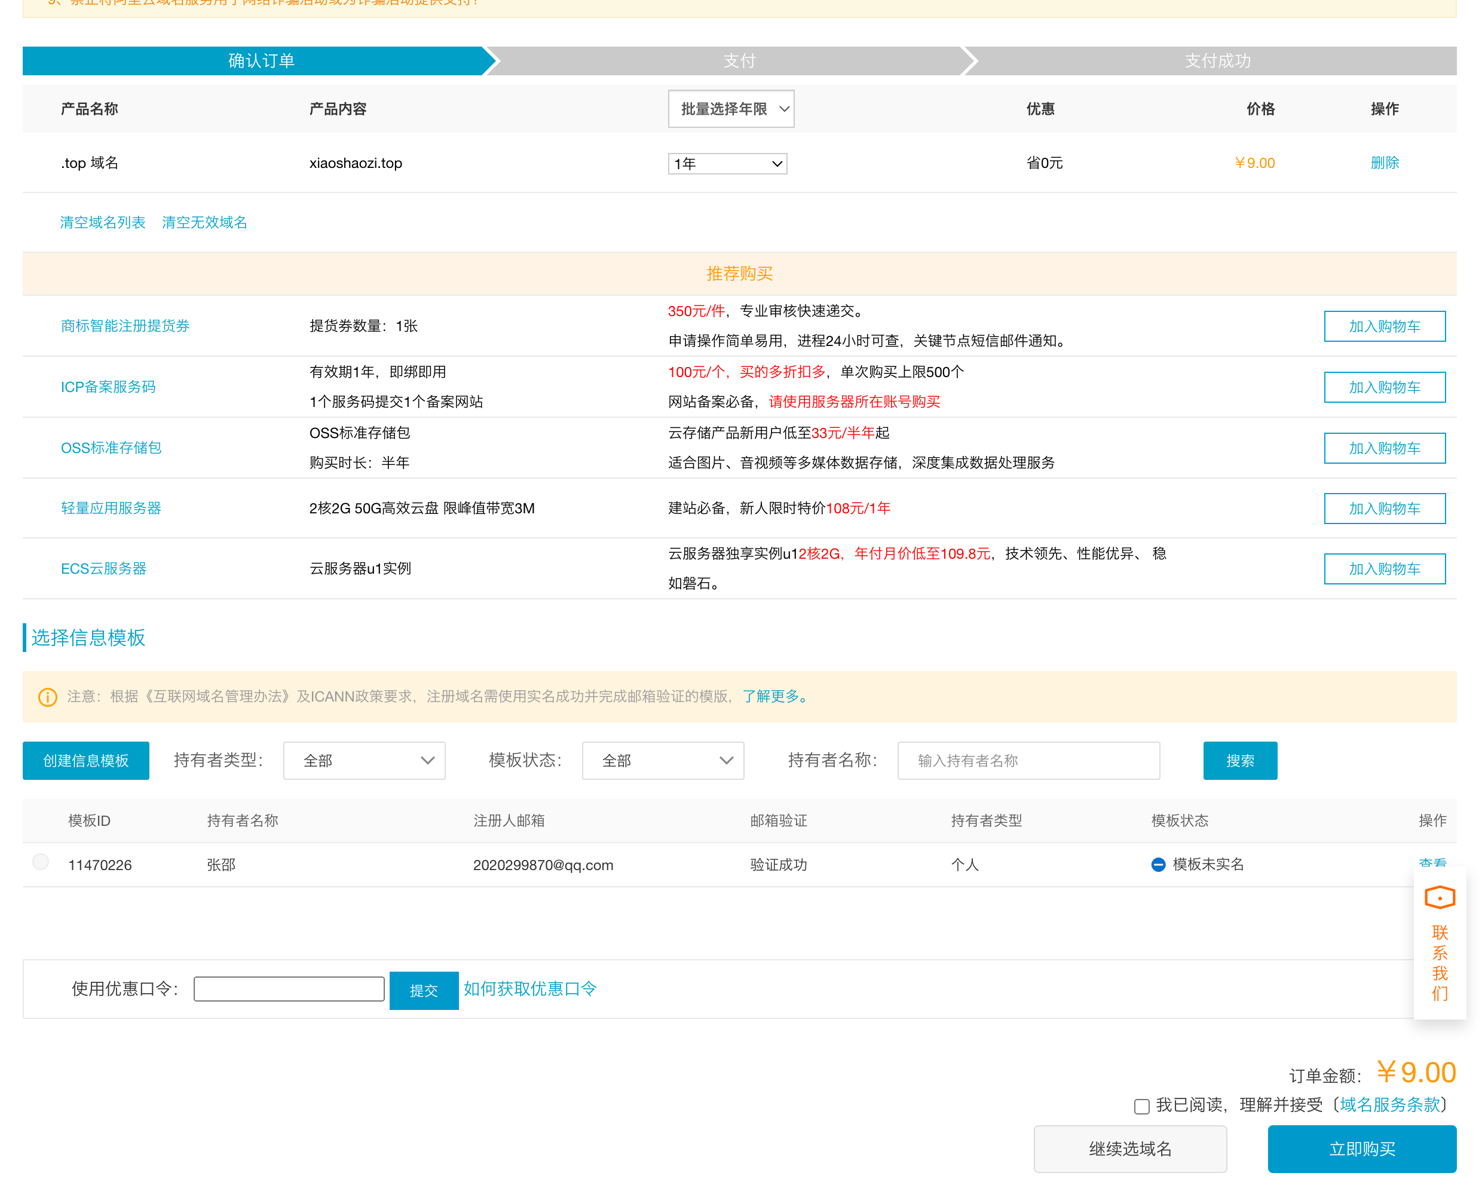
Task: Click the 创建信息模板 button
Action: coord(86,760)
